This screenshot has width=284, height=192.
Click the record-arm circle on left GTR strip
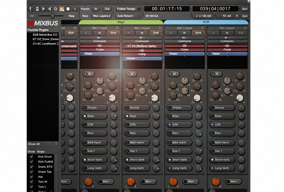(x=171, y=33)
